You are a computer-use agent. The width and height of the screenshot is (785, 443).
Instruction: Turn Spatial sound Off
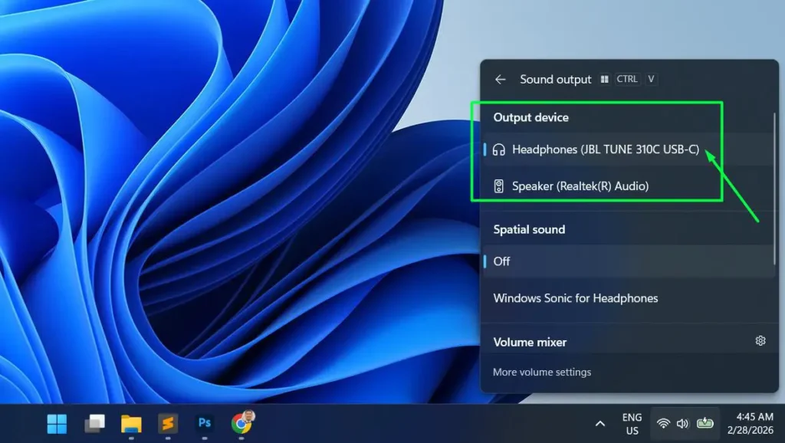537,261
